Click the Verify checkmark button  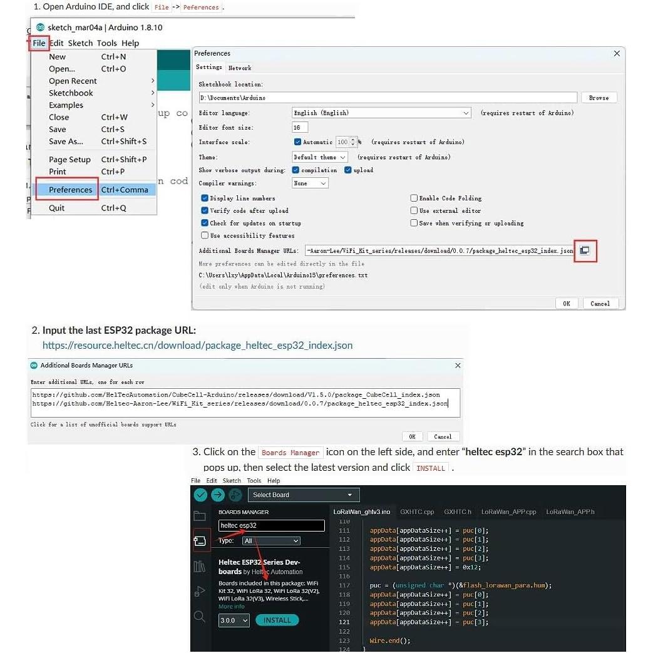(200, 495)
